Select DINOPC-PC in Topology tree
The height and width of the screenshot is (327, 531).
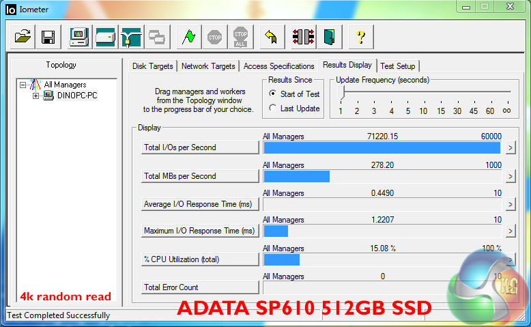pyautogui.click(x=77, y=96)
